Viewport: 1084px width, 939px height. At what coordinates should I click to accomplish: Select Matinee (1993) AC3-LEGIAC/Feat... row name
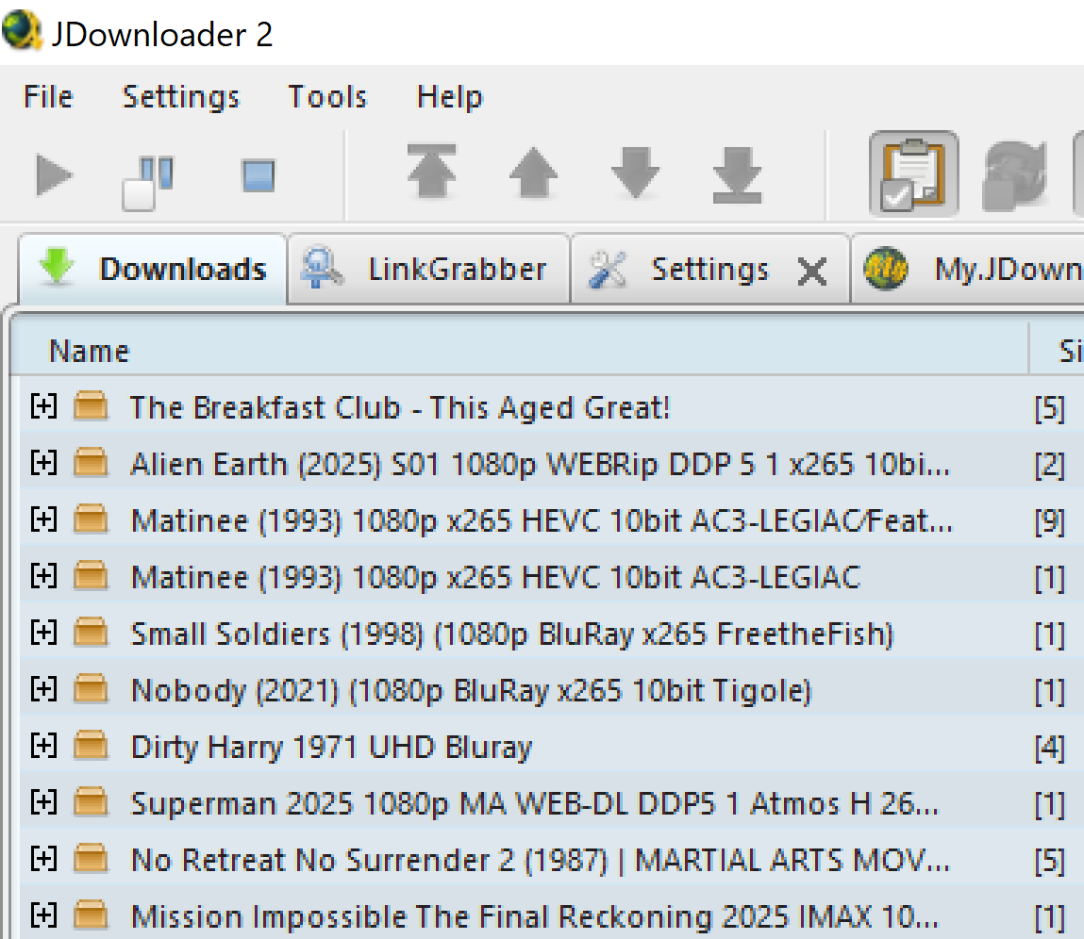[542, 521]
